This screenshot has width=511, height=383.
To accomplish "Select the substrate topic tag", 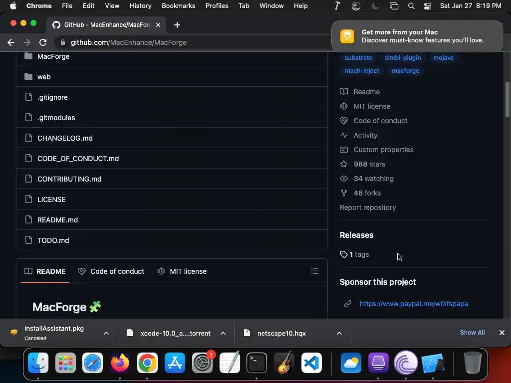I will pos(358,58).
